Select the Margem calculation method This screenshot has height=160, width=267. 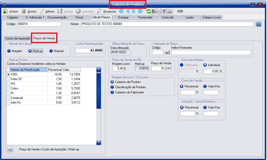pos(9,51)
